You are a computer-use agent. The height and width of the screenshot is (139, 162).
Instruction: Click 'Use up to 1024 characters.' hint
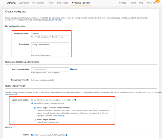point(42,55)
